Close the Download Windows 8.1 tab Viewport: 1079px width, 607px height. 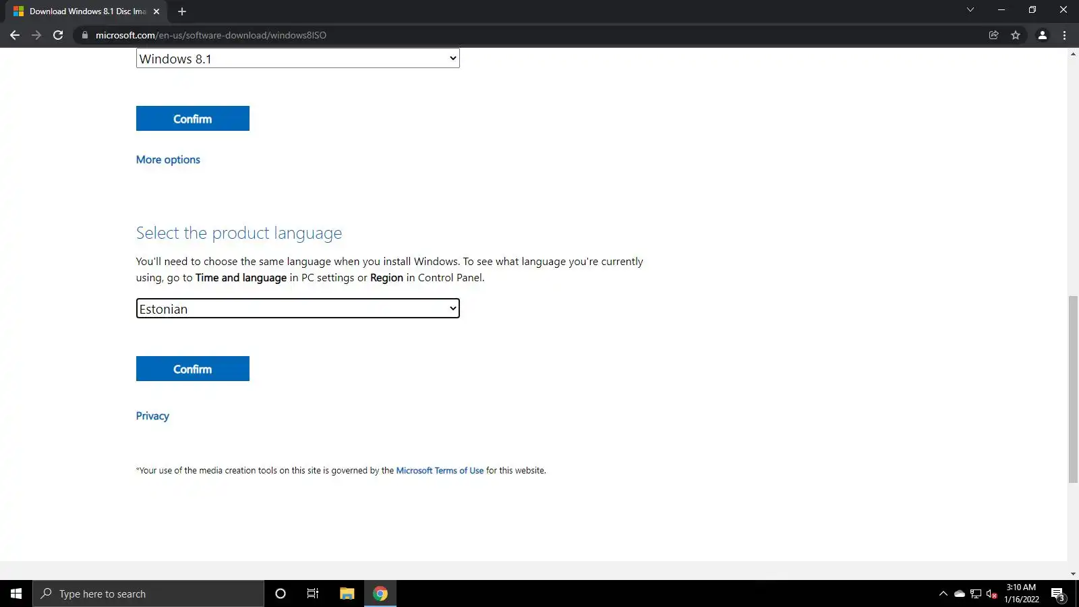point(156,11)
